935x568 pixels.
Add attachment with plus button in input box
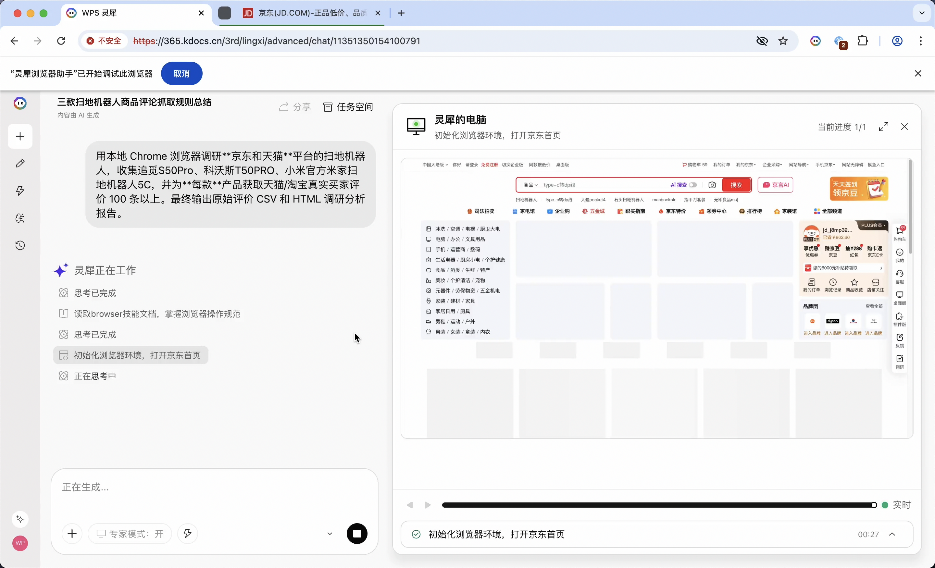(x=72, y=534)
